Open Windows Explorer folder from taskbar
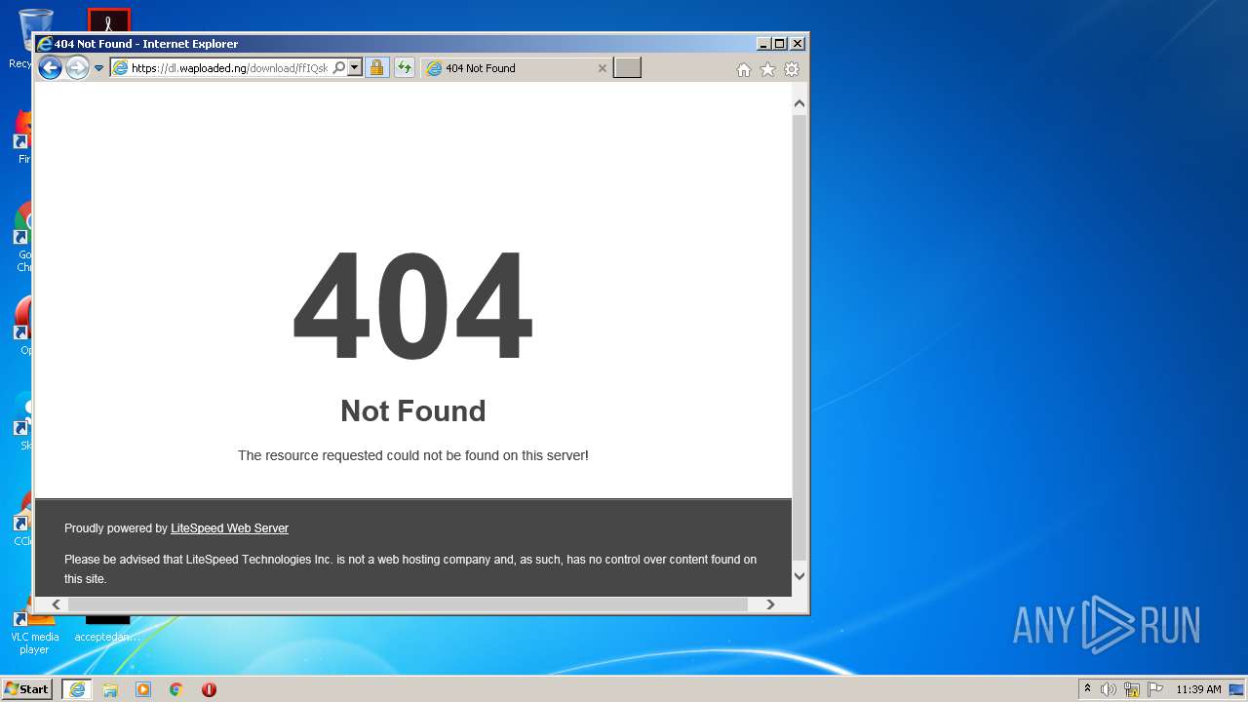Image resolution: width=1248 pixels, height=702 pixels. [x=110, y=689]
